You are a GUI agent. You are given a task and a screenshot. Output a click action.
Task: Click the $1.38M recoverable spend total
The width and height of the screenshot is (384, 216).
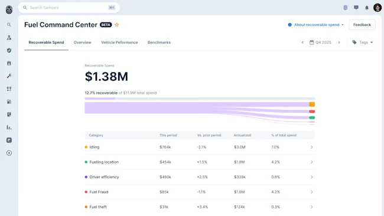click(106, 76)
